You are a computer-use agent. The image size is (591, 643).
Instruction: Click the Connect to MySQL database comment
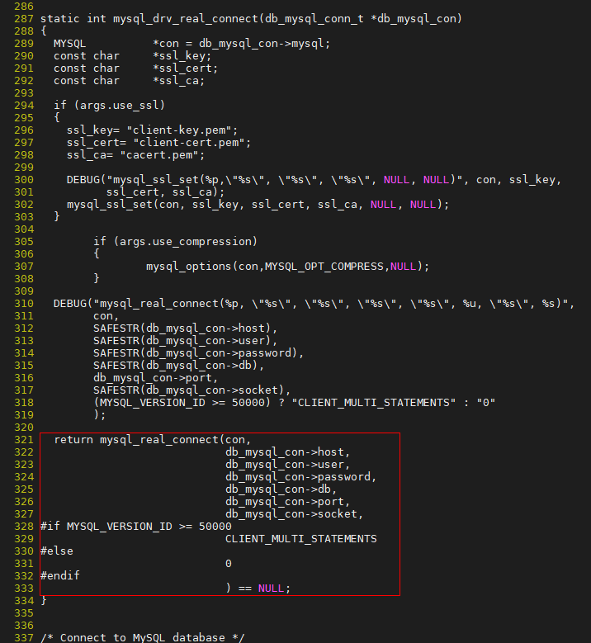[x=142, y=638]
